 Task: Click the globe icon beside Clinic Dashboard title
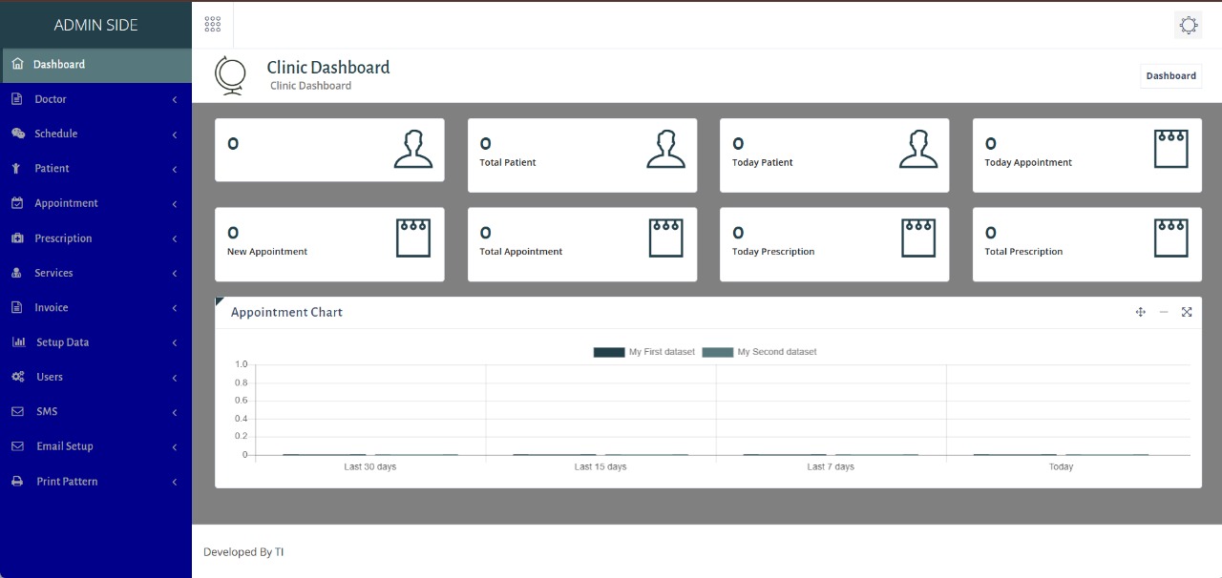point(229,75)
